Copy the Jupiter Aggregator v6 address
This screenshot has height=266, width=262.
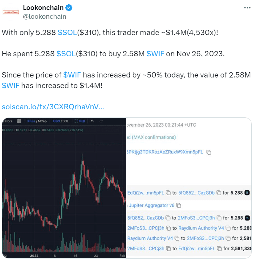(179, 205)
